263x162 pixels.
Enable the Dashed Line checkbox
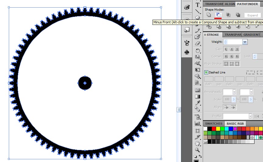(206, 72)
